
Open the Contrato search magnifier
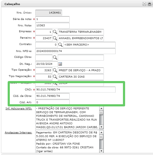coord(60,45)
